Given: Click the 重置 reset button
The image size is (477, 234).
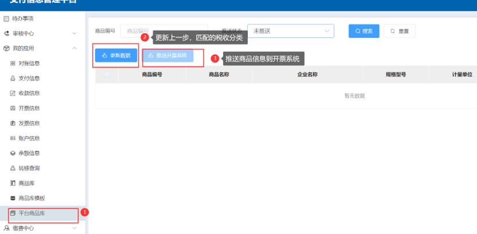Looking at the screenshot, I should click(399, 31).
